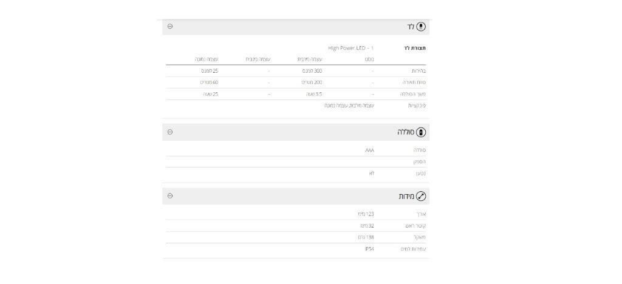Click the 138 גרם weight value
Viewport: 622px width, 284px height.
(x=366, y=237)
